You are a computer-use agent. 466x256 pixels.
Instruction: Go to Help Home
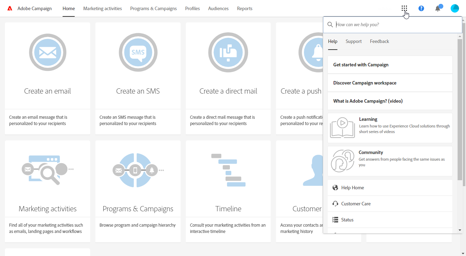390,188
